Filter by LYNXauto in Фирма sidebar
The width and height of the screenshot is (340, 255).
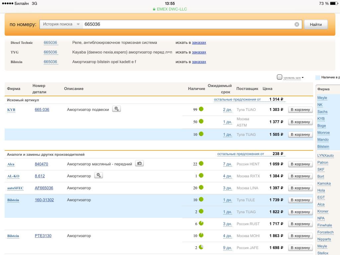click(x=325, y=155)
